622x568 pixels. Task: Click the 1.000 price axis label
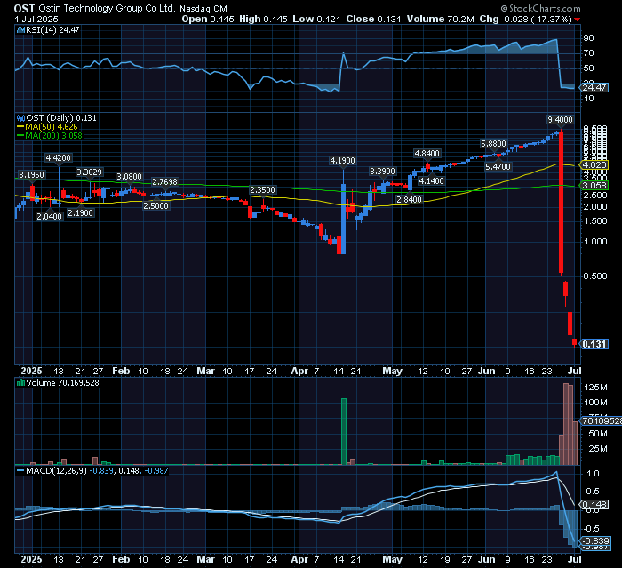coord(595,241)
